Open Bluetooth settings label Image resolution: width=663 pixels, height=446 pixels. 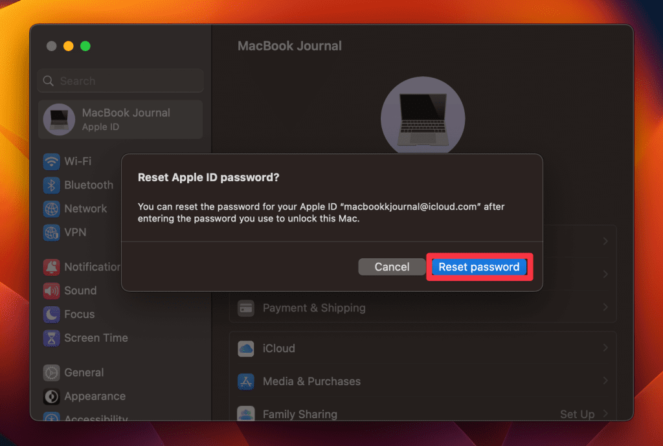89,184
